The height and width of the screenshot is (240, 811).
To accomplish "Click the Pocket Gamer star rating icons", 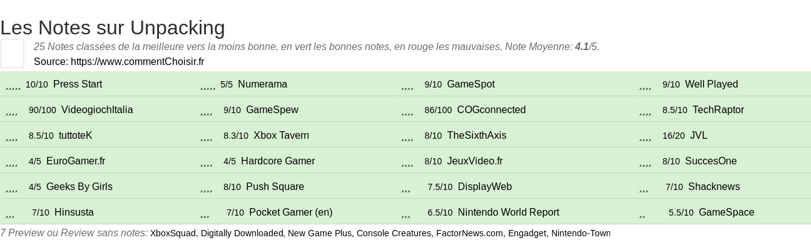I will tap(205, 214).
